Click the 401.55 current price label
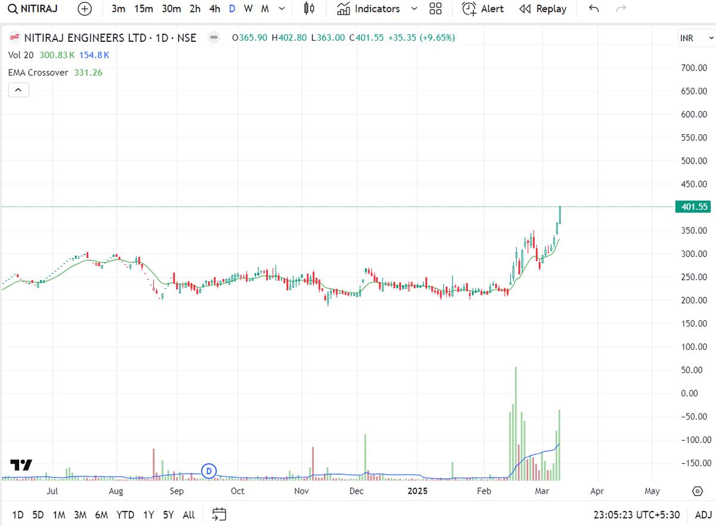The width and height of the screenshot is (716, 526). coord(693,207)
